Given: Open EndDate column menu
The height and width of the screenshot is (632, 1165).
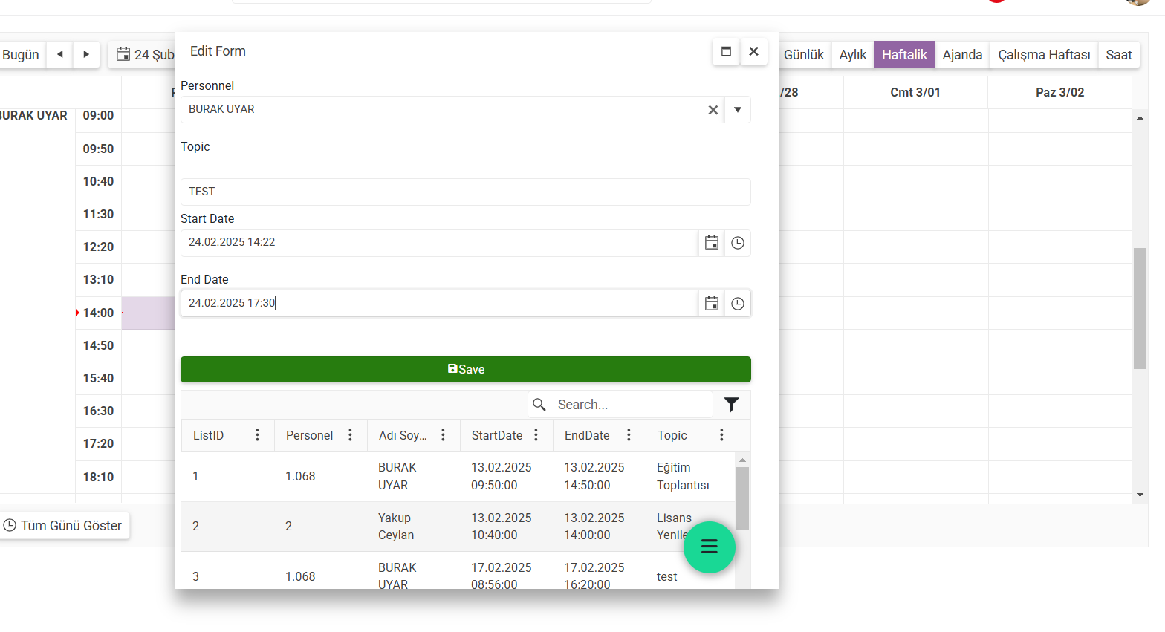Looking at the screenshot, I should pyautogui.click(x=629, y=435).
